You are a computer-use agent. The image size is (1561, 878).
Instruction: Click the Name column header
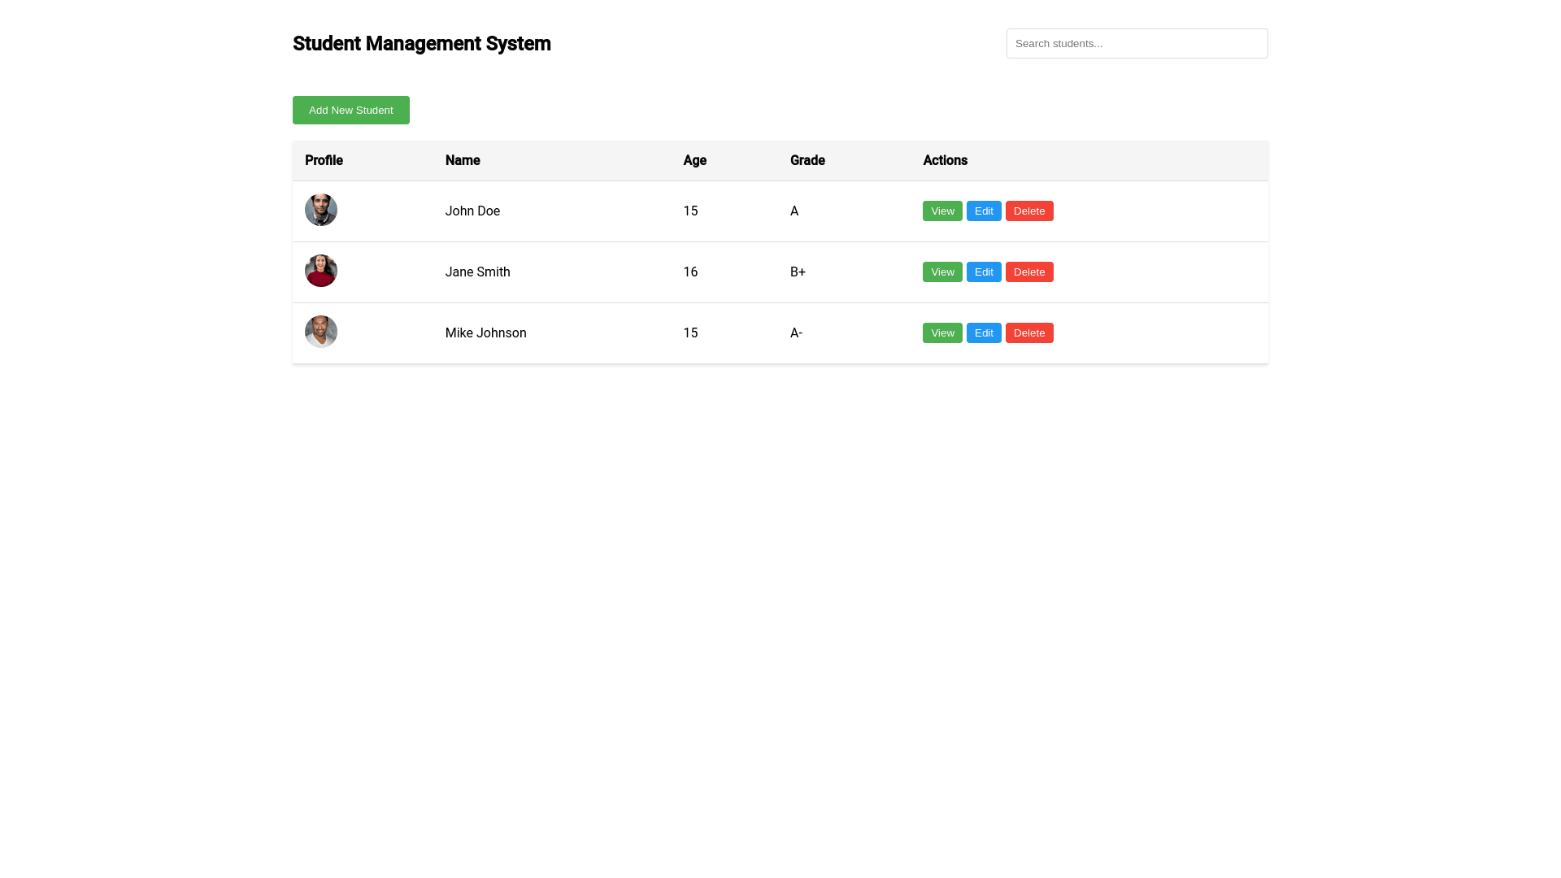pos(462,161)
